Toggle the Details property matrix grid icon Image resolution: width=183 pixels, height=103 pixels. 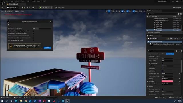(x=176, y=51)
